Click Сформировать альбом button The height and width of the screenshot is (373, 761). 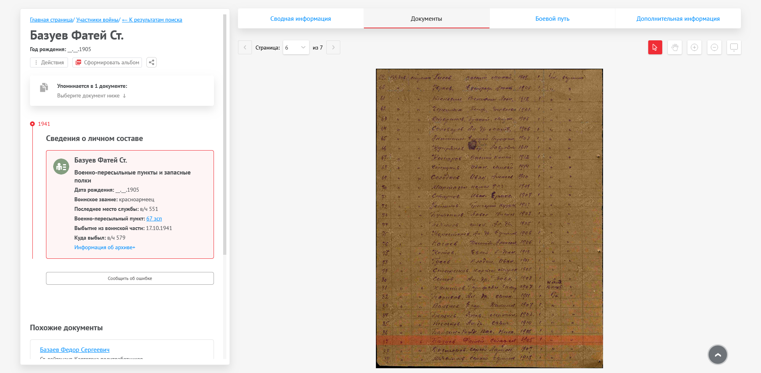107,62
